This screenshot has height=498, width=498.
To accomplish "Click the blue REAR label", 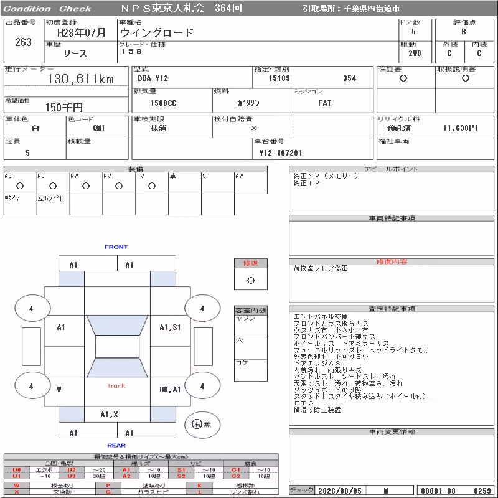I will pos(116,445).
